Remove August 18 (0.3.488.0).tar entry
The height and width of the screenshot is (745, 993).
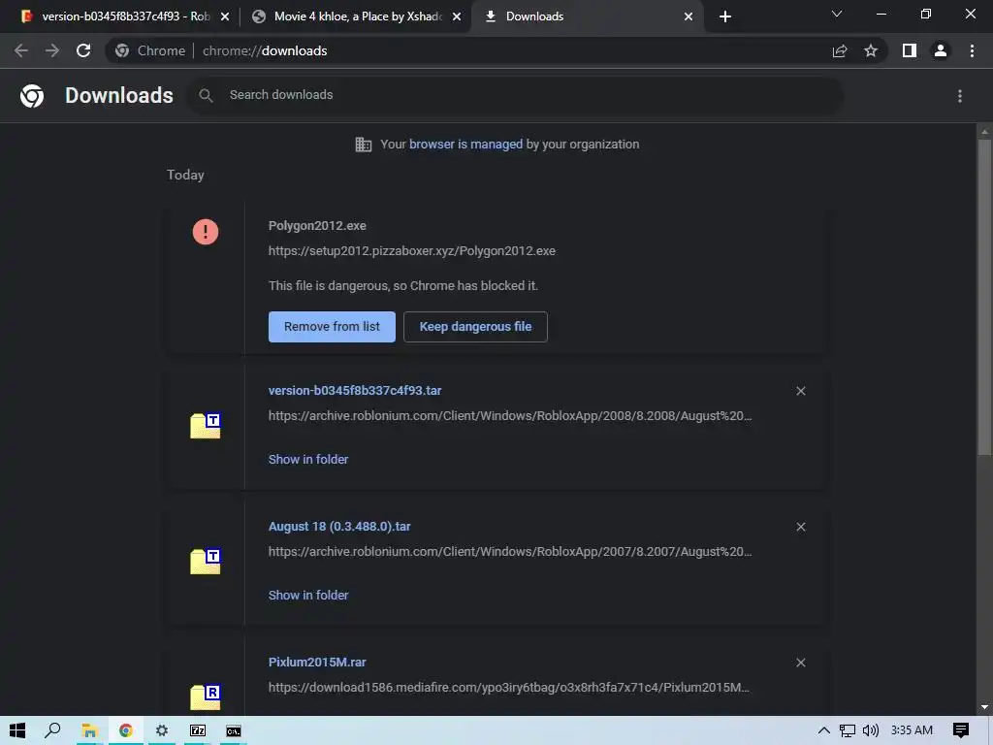[x=801, y=527]
